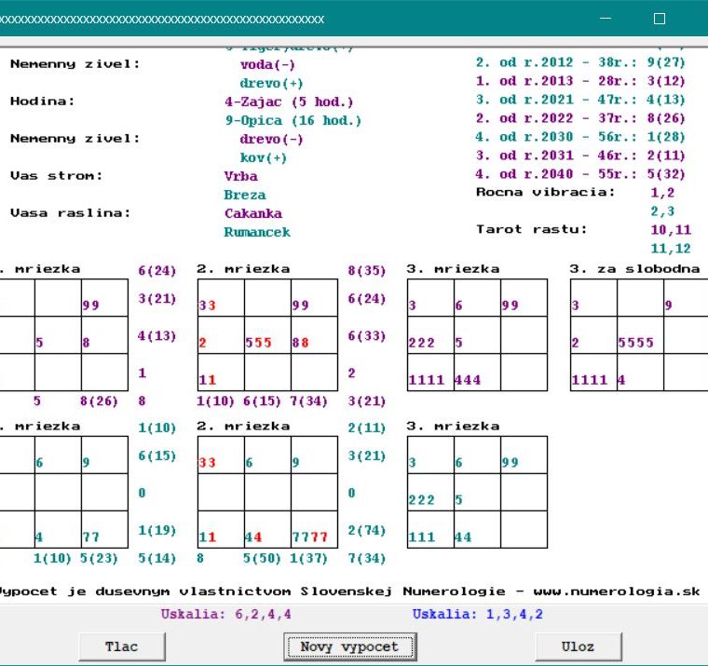This screenshot has width=708, height=666.
Task: Click the plant name 'Cakanka'
Action: 253,213
